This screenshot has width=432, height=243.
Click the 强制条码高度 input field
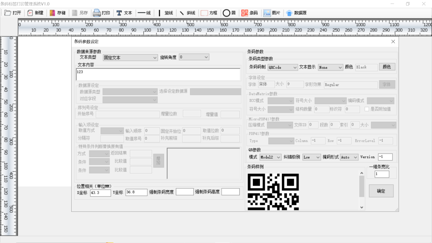230,192
